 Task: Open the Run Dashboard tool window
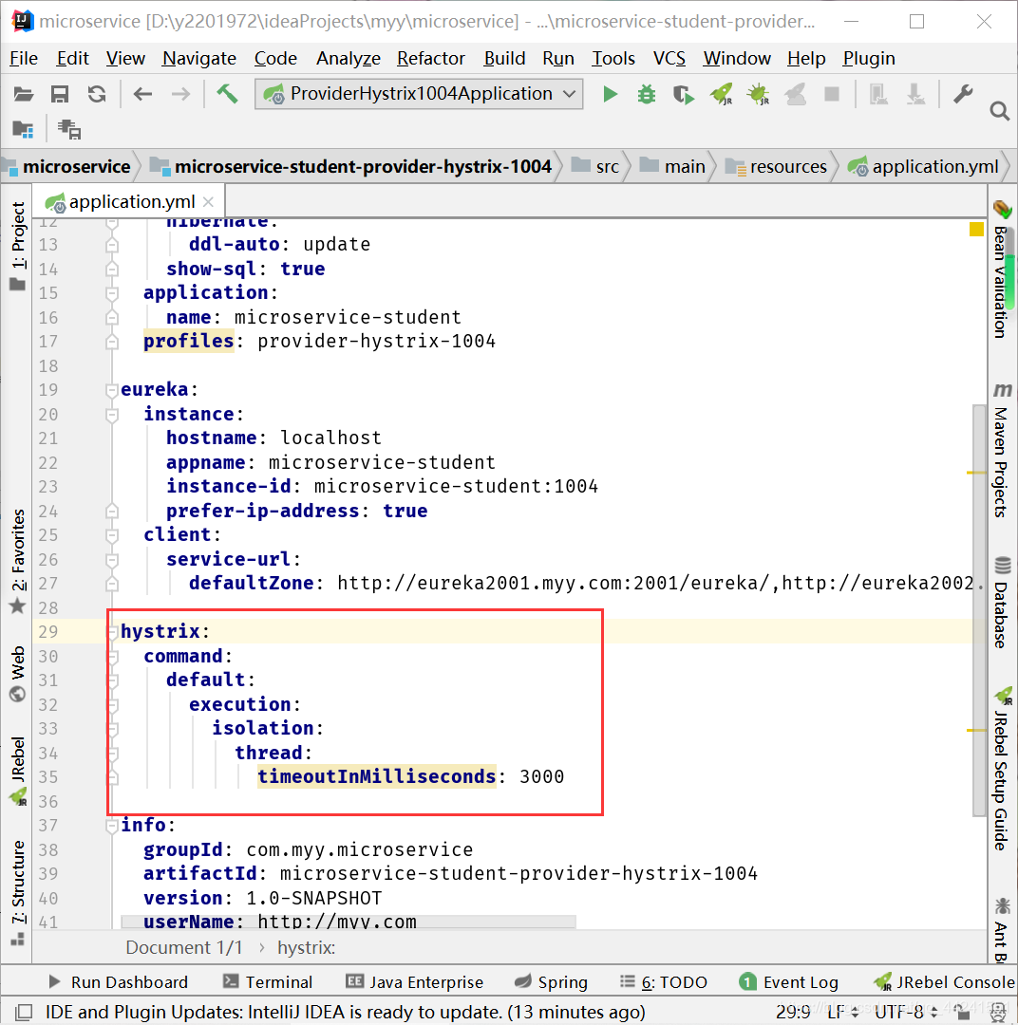pyautogui.click(x=119, y=982)
